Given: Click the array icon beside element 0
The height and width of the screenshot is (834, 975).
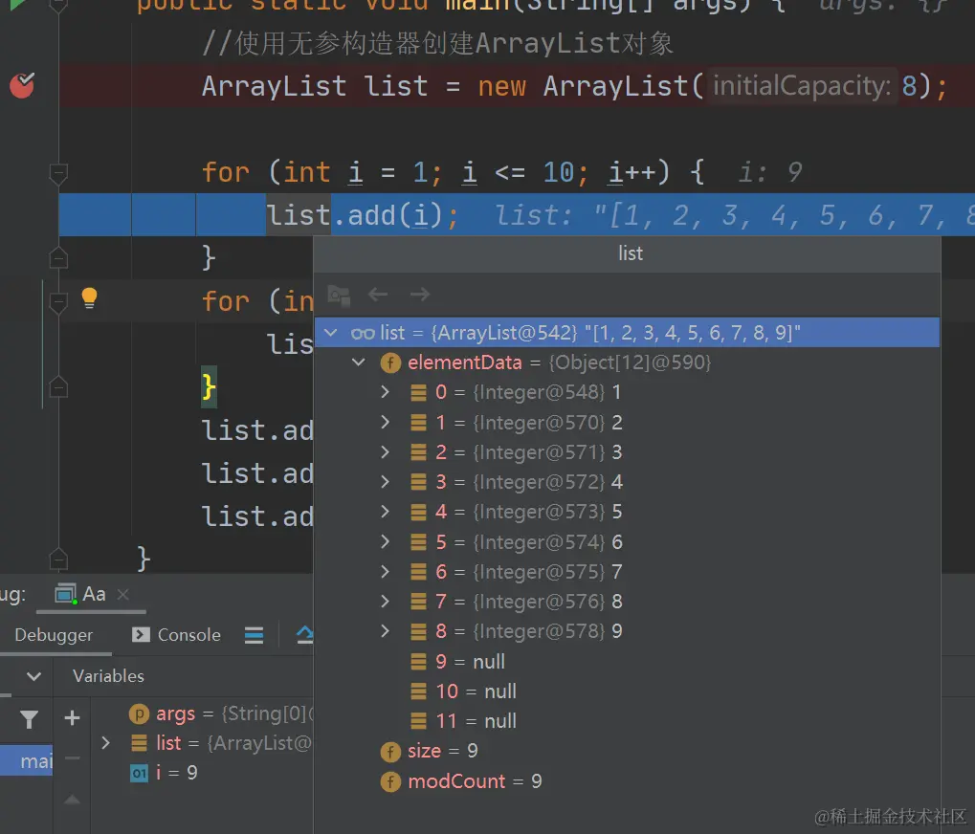Looking at the screenshot, I should pos(418,392).
